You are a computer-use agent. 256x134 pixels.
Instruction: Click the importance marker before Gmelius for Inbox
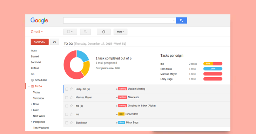[117, 106]
